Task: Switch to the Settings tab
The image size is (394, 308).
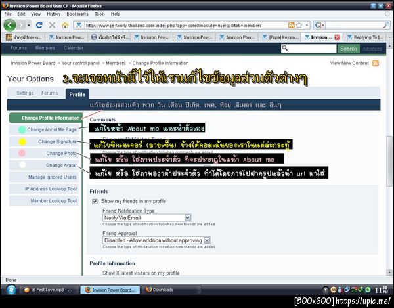Action: tap(25, 93)
